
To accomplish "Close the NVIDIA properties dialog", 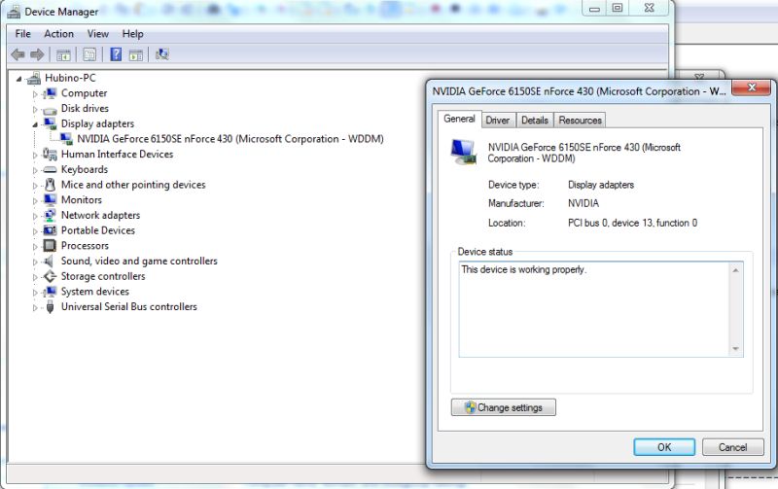I will [751, 87].
